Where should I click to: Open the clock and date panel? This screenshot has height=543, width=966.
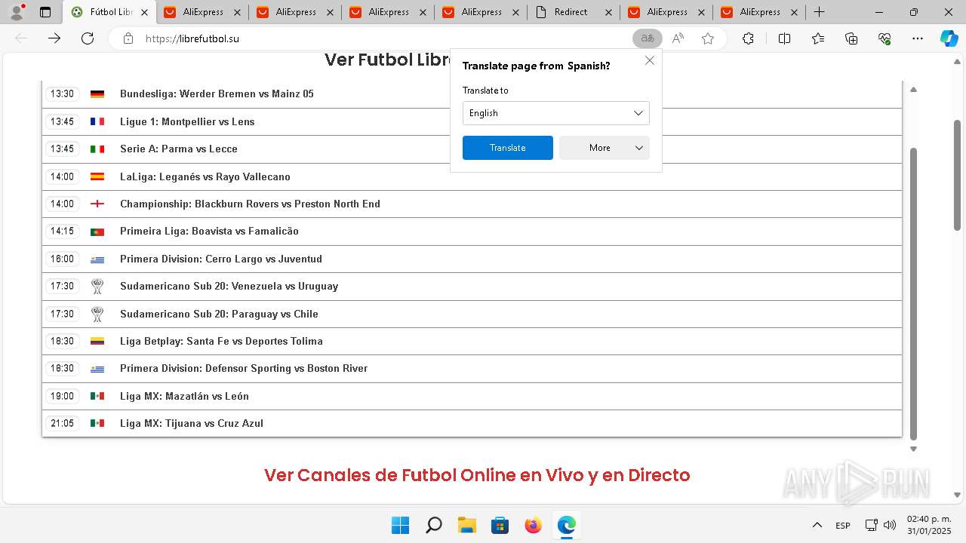[929, 525]
